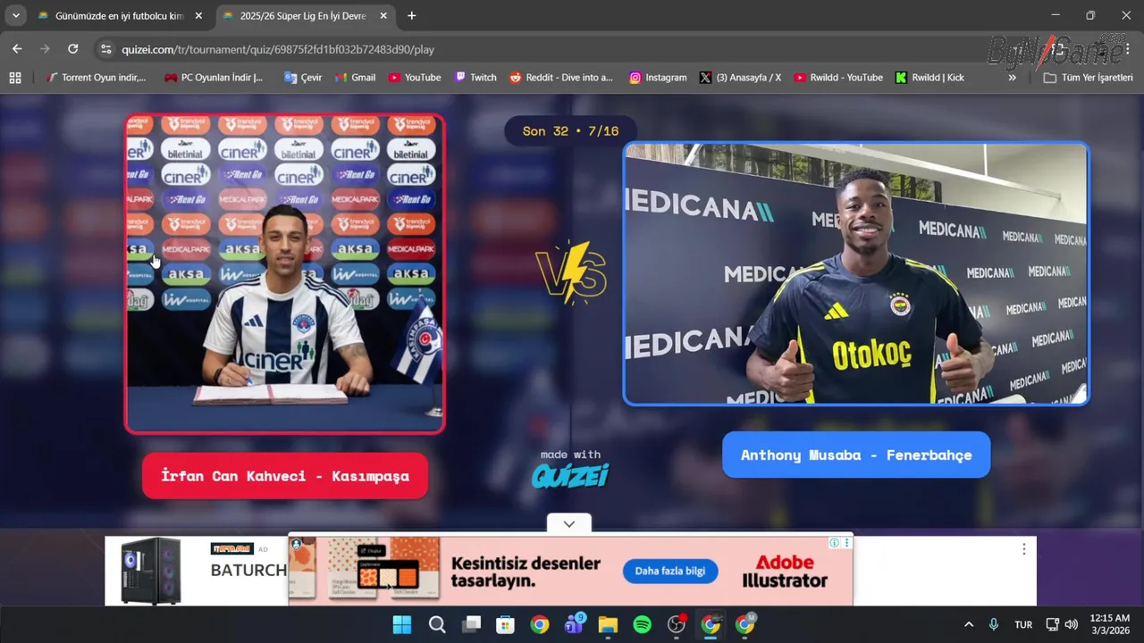Open File Explorer from the taskbar
The height and width of the screenshot is (643, 1144).
tap(608, 624)
